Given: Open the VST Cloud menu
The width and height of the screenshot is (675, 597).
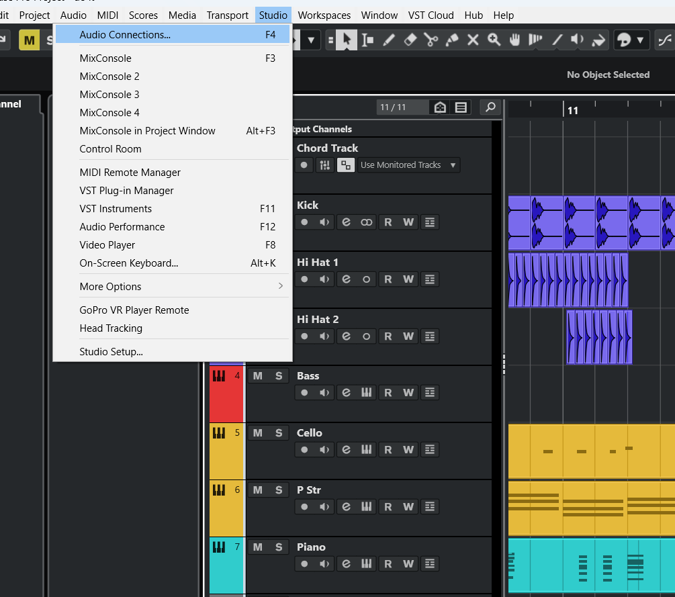Looking at the screenshot, I should 431,15.
